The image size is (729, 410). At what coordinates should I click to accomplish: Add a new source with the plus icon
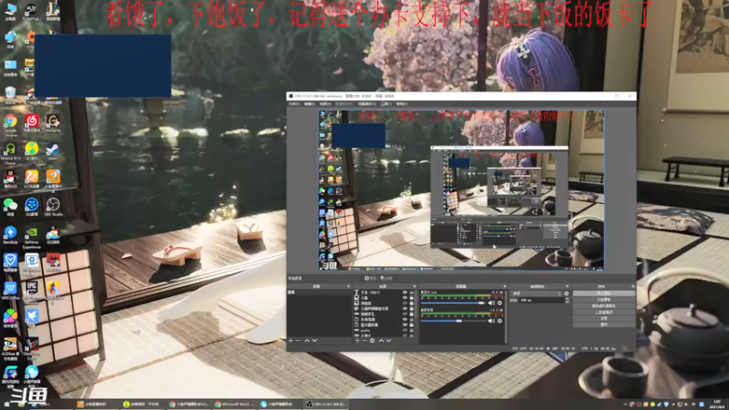(357, 341)
